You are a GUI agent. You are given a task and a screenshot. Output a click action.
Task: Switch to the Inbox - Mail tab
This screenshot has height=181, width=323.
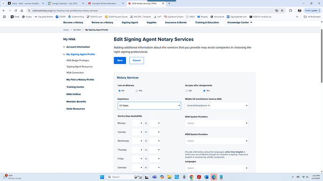26,3
